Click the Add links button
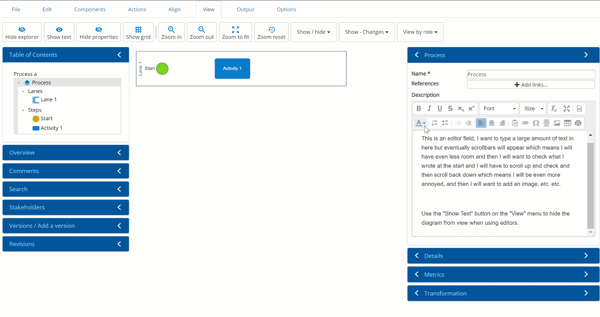This screenshot has height=317, width=600. 531,85
